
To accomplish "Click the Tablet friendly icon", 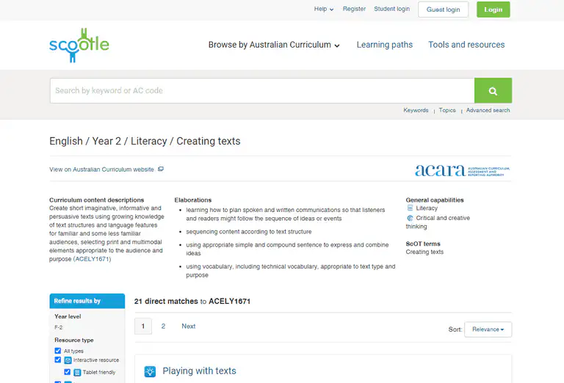I will [x=77, y=372].
